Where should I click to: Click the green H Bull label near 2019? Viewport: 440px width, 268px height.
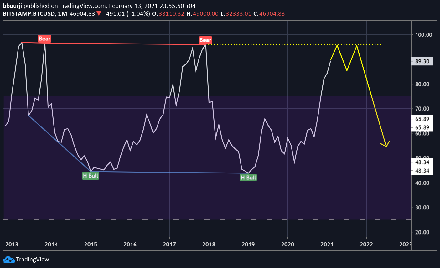pyautogui.click(x=248, y=178)
